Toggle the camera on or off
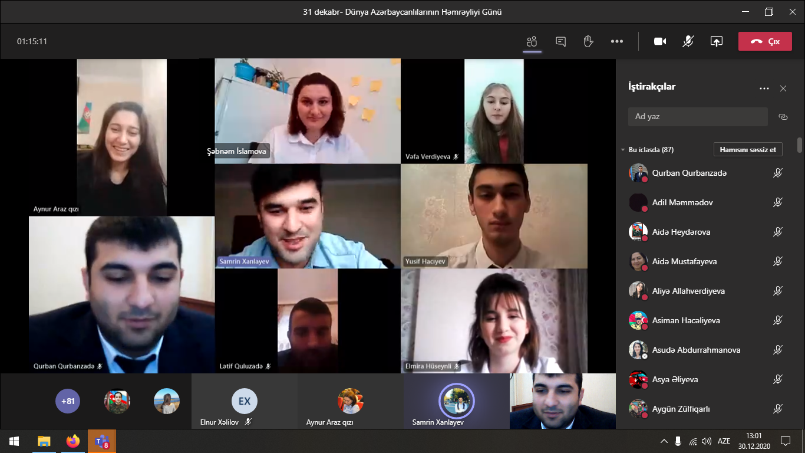Image resolution: width=805 pixels, height=453 pixels. click(660, 41)
